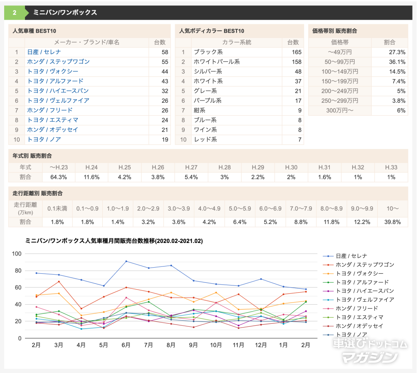The image size is (417, 373).
Task: Click the 走行距離別 販売割合 section heading
Action: point(38,193)
